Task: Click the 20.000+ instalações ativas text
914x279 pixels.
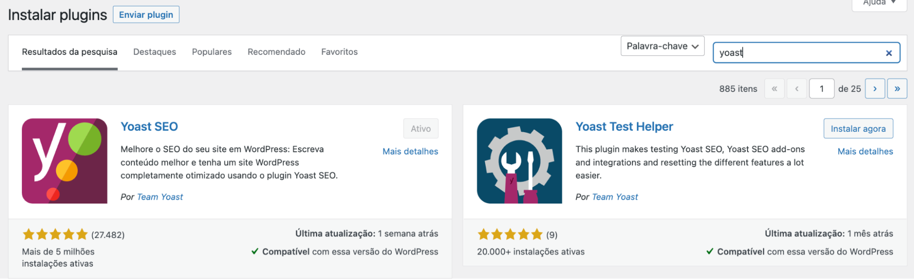Action: tap(531, 252)
